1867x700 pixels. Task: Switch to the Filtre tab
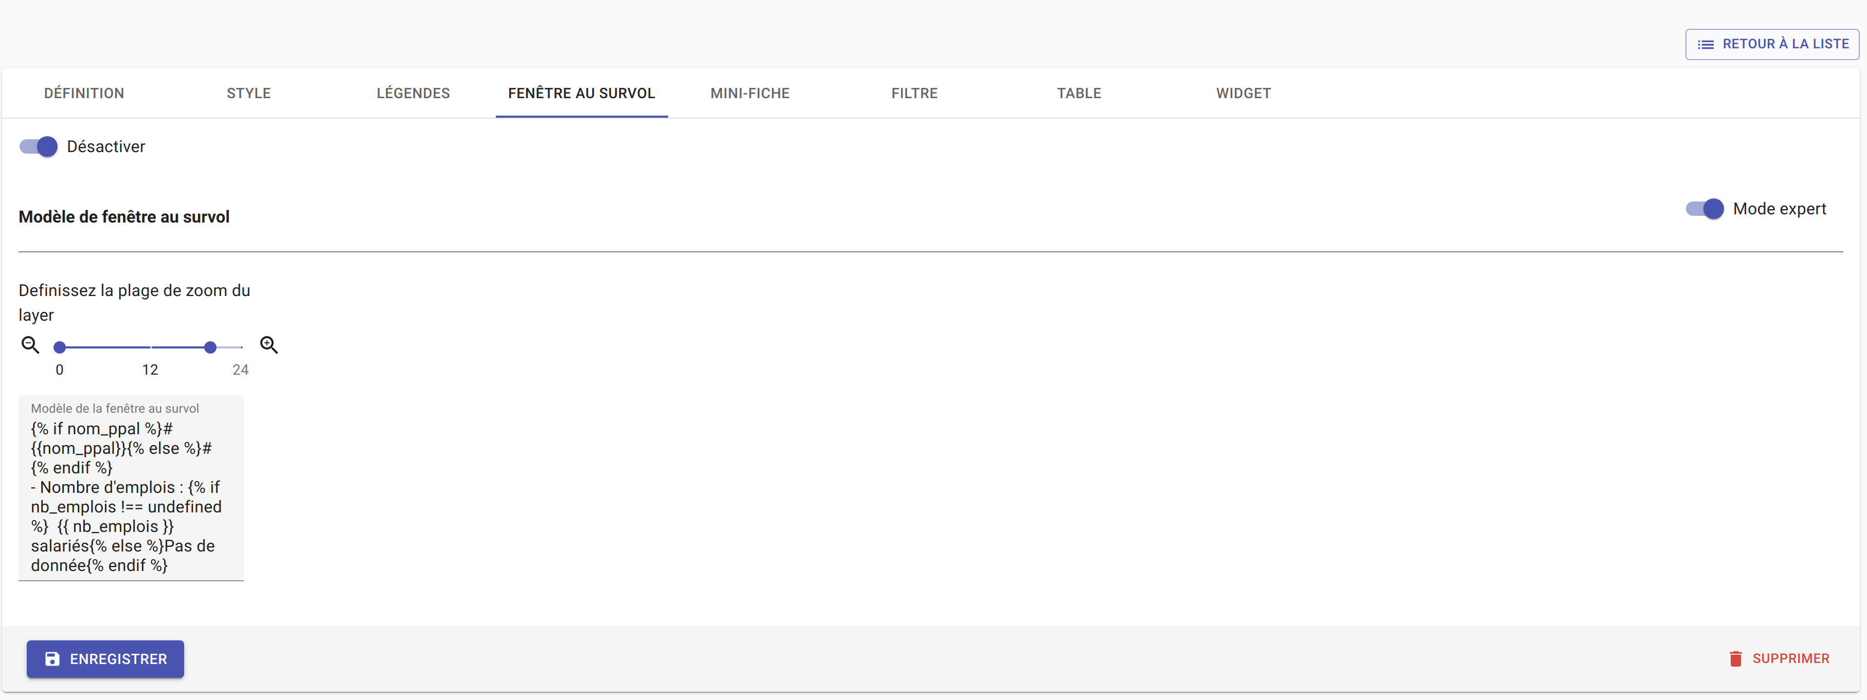coord(914,94)
